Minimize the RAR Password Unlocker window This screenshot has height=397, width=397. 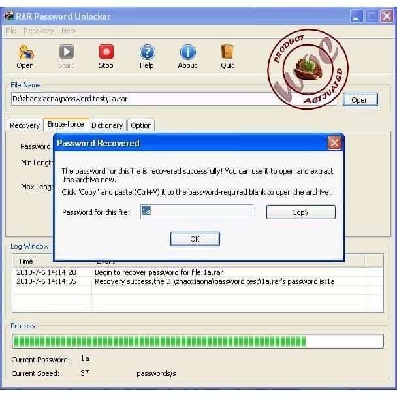[x=357, y=16]
